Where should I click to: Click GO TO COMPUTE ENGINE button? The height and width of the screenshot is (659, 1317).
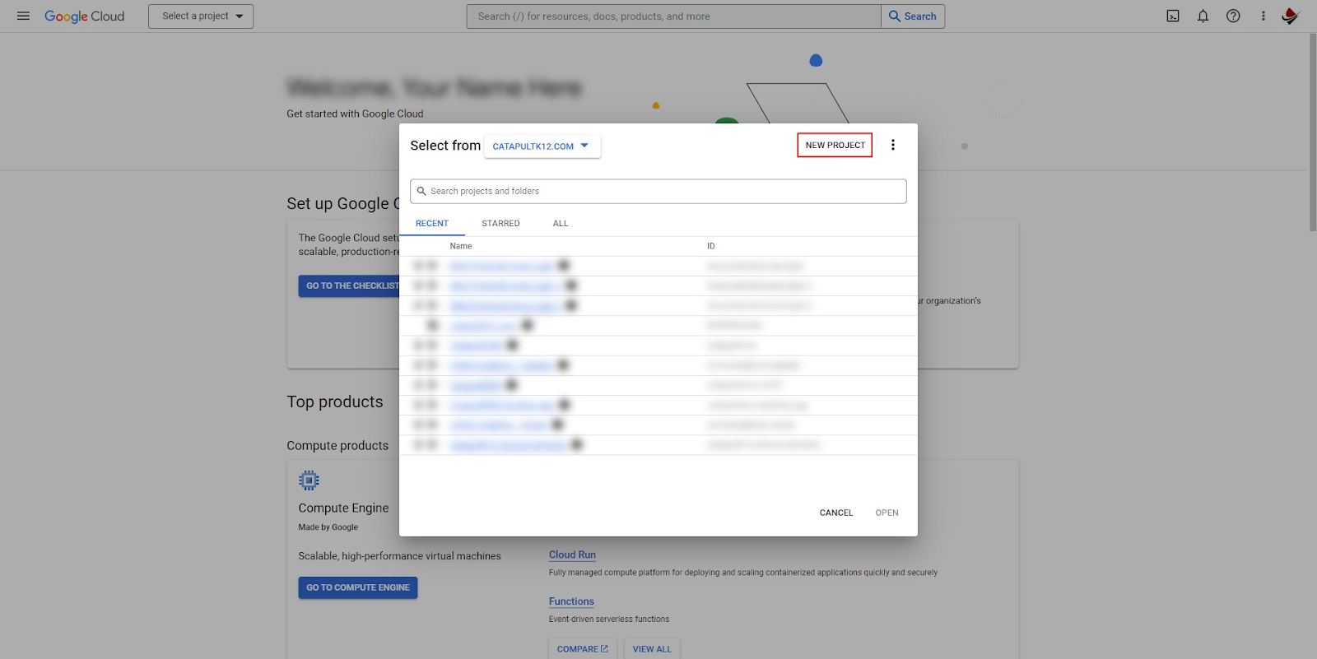358,587
